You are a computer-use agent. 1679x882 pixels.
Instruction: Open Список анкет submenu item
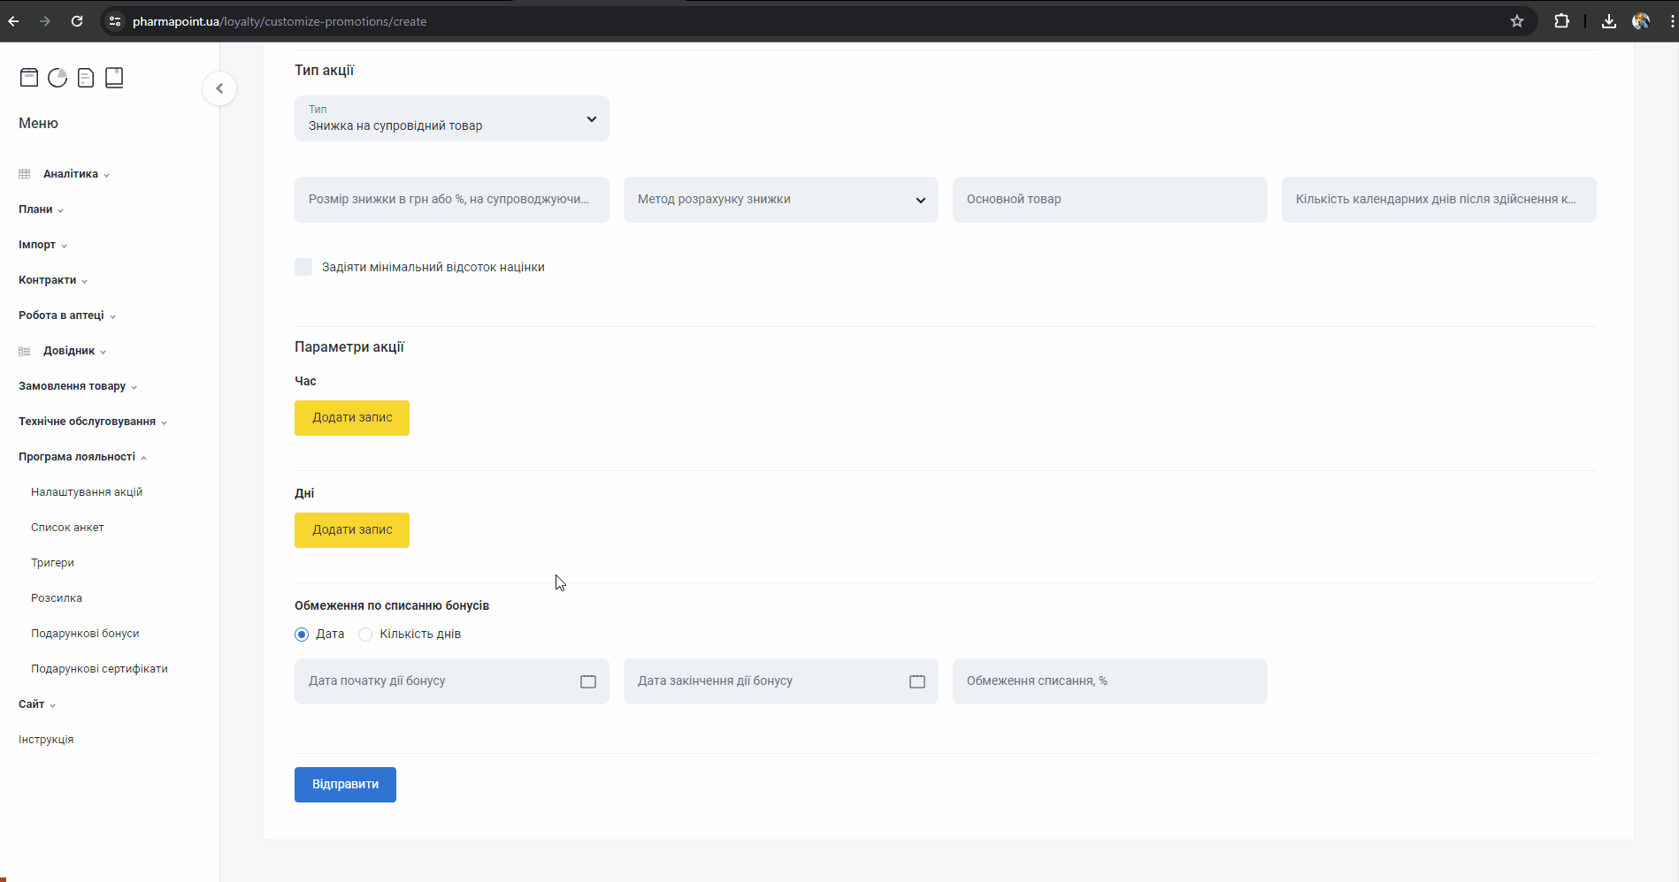[x=67, y=528]
